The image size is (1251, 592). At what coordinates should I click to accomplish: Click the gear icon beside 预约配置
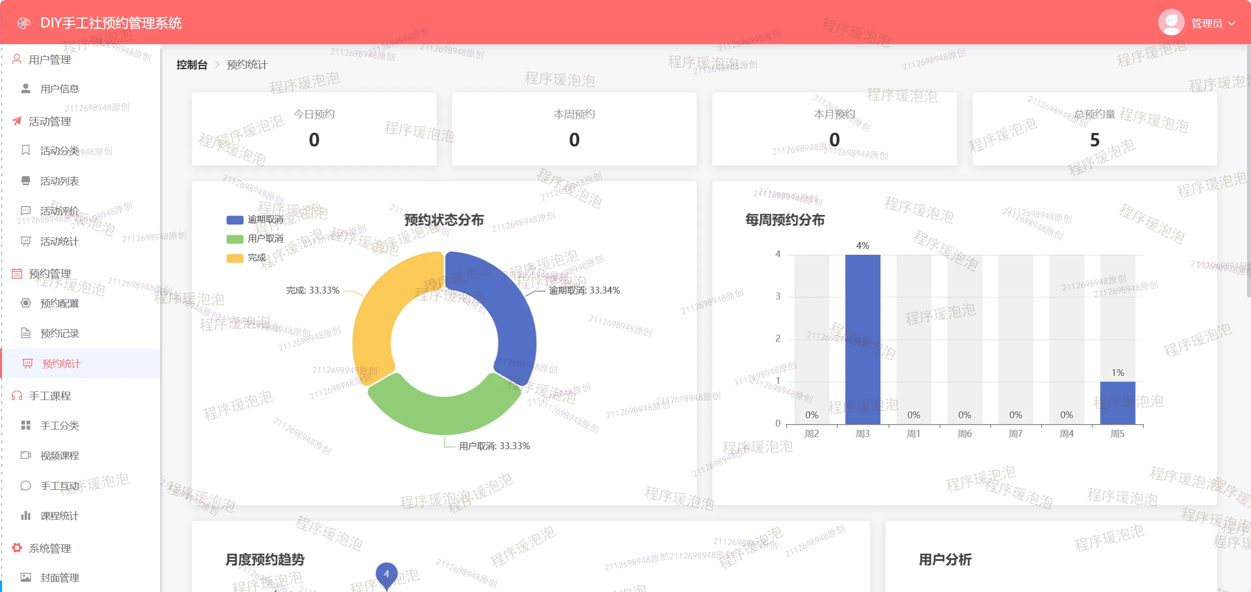point(26,303)
